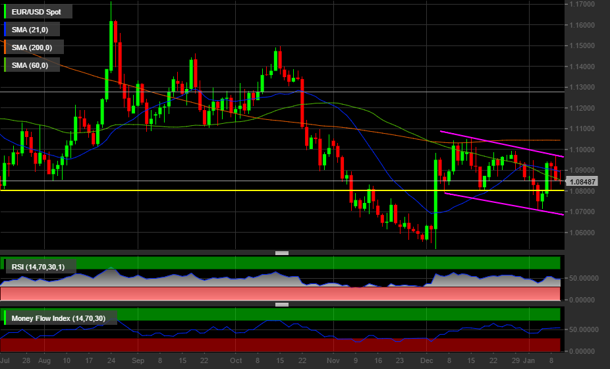Select the lower magenta channel trendline
Image resolution: width=610 pixels, height=369 pixels.
[x=501, y=203]
